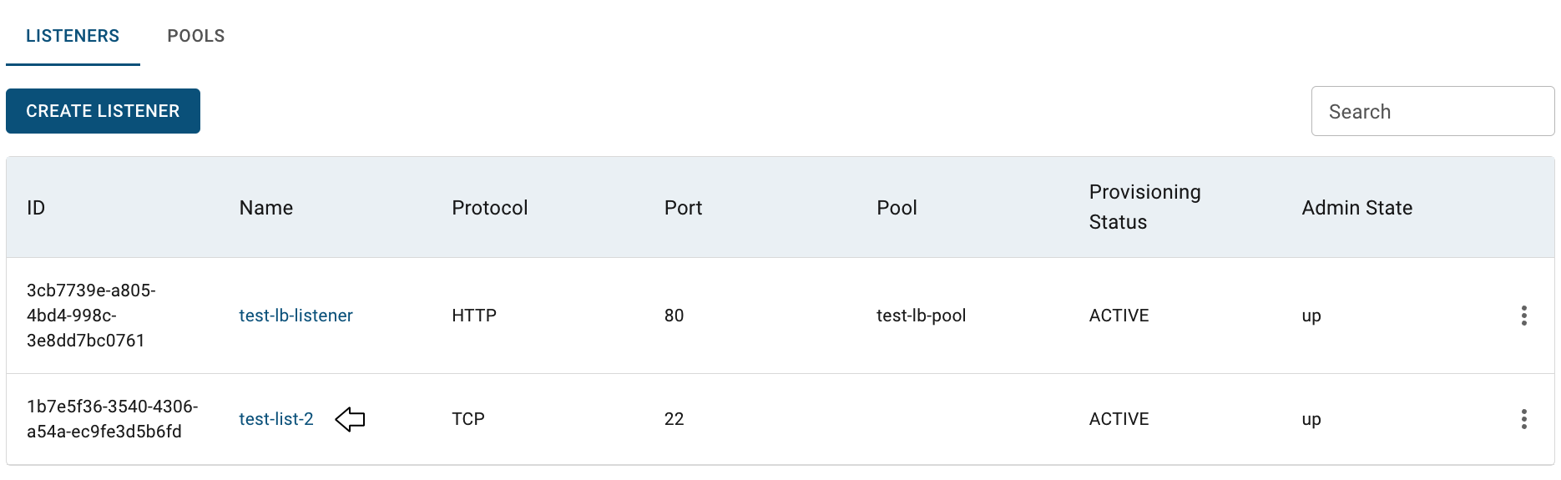
Task: Click the arrow pointing at test-list-2
Action: 350,419
